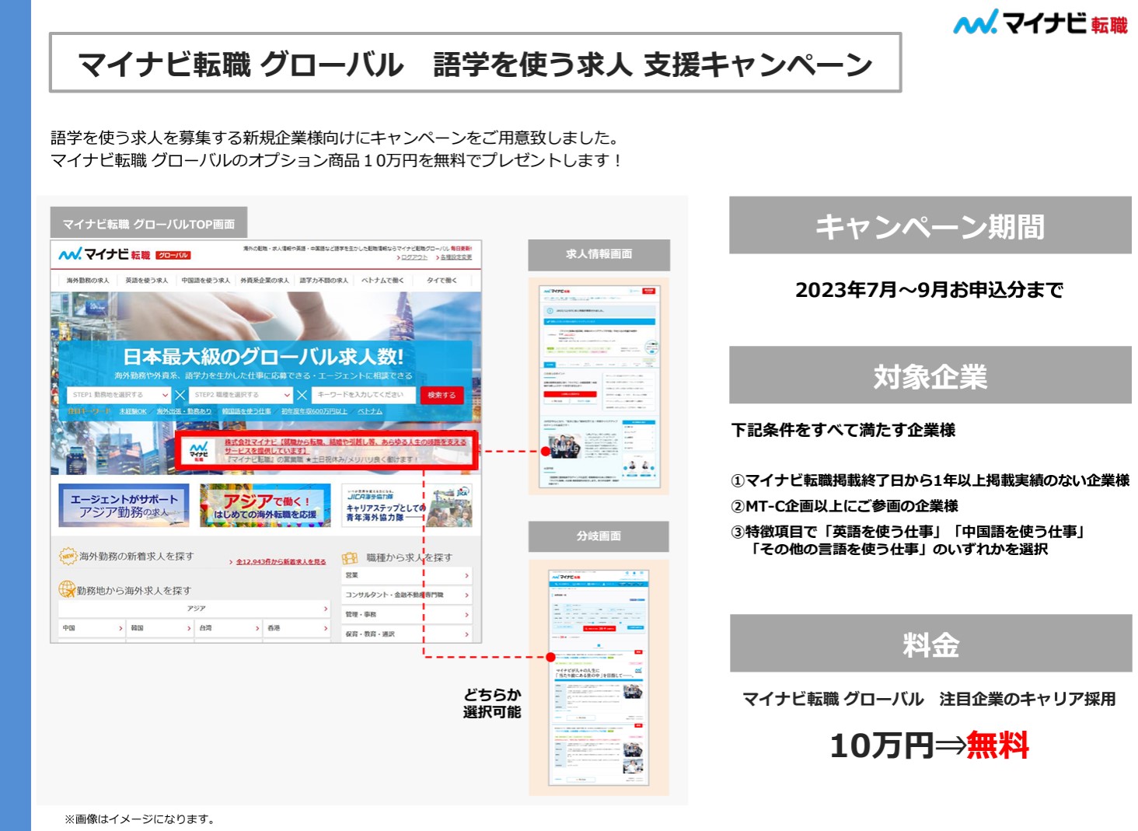Click the briefcase icon beside 職種から求人を探す
1138x831 pixels.
pos(351,557)
